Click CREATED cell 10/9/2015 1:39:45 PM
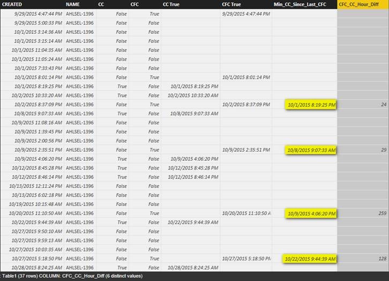The width and height of the screenshot is (389, 281). click(x=38, y=131)
